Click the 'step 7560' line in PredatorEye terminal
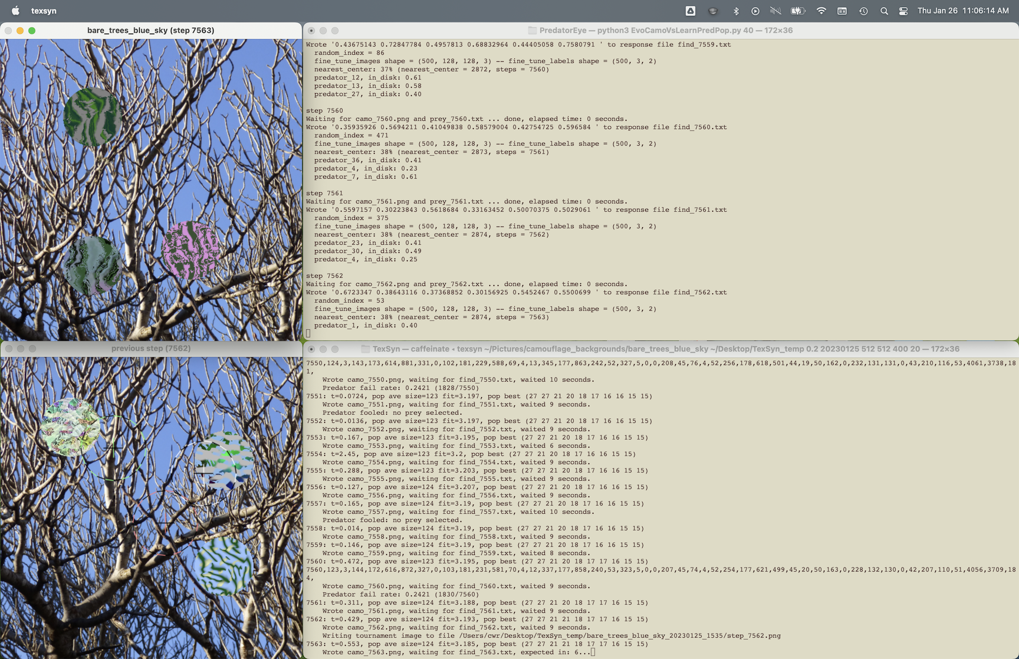Image resolution: width=1019 pixels, height=659 pixels. tap(324, 110)
